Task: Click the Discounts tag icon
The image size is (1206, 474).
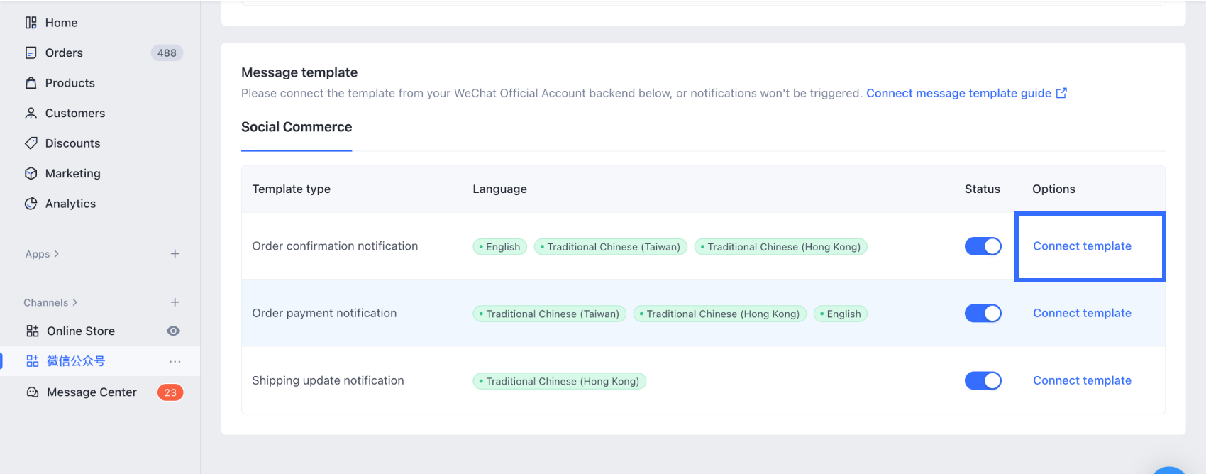Action: [x=31, y=143]
